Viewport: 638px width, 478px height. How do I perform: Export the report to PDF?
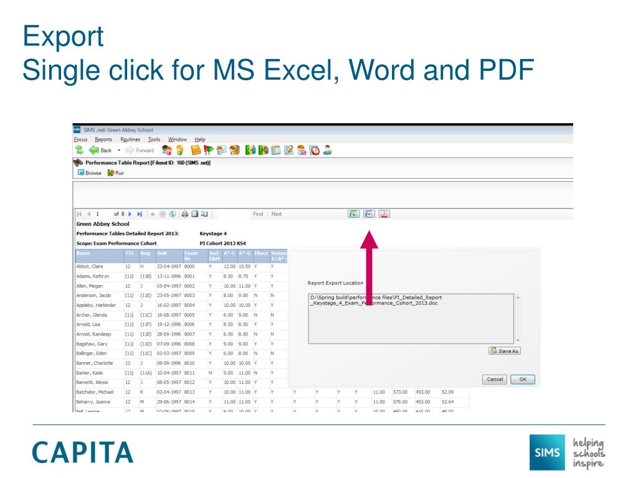click(384, 214)
